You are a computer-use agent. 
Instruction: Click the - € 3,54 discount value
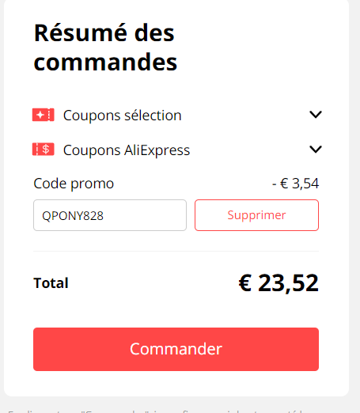(x=295, y=184)
